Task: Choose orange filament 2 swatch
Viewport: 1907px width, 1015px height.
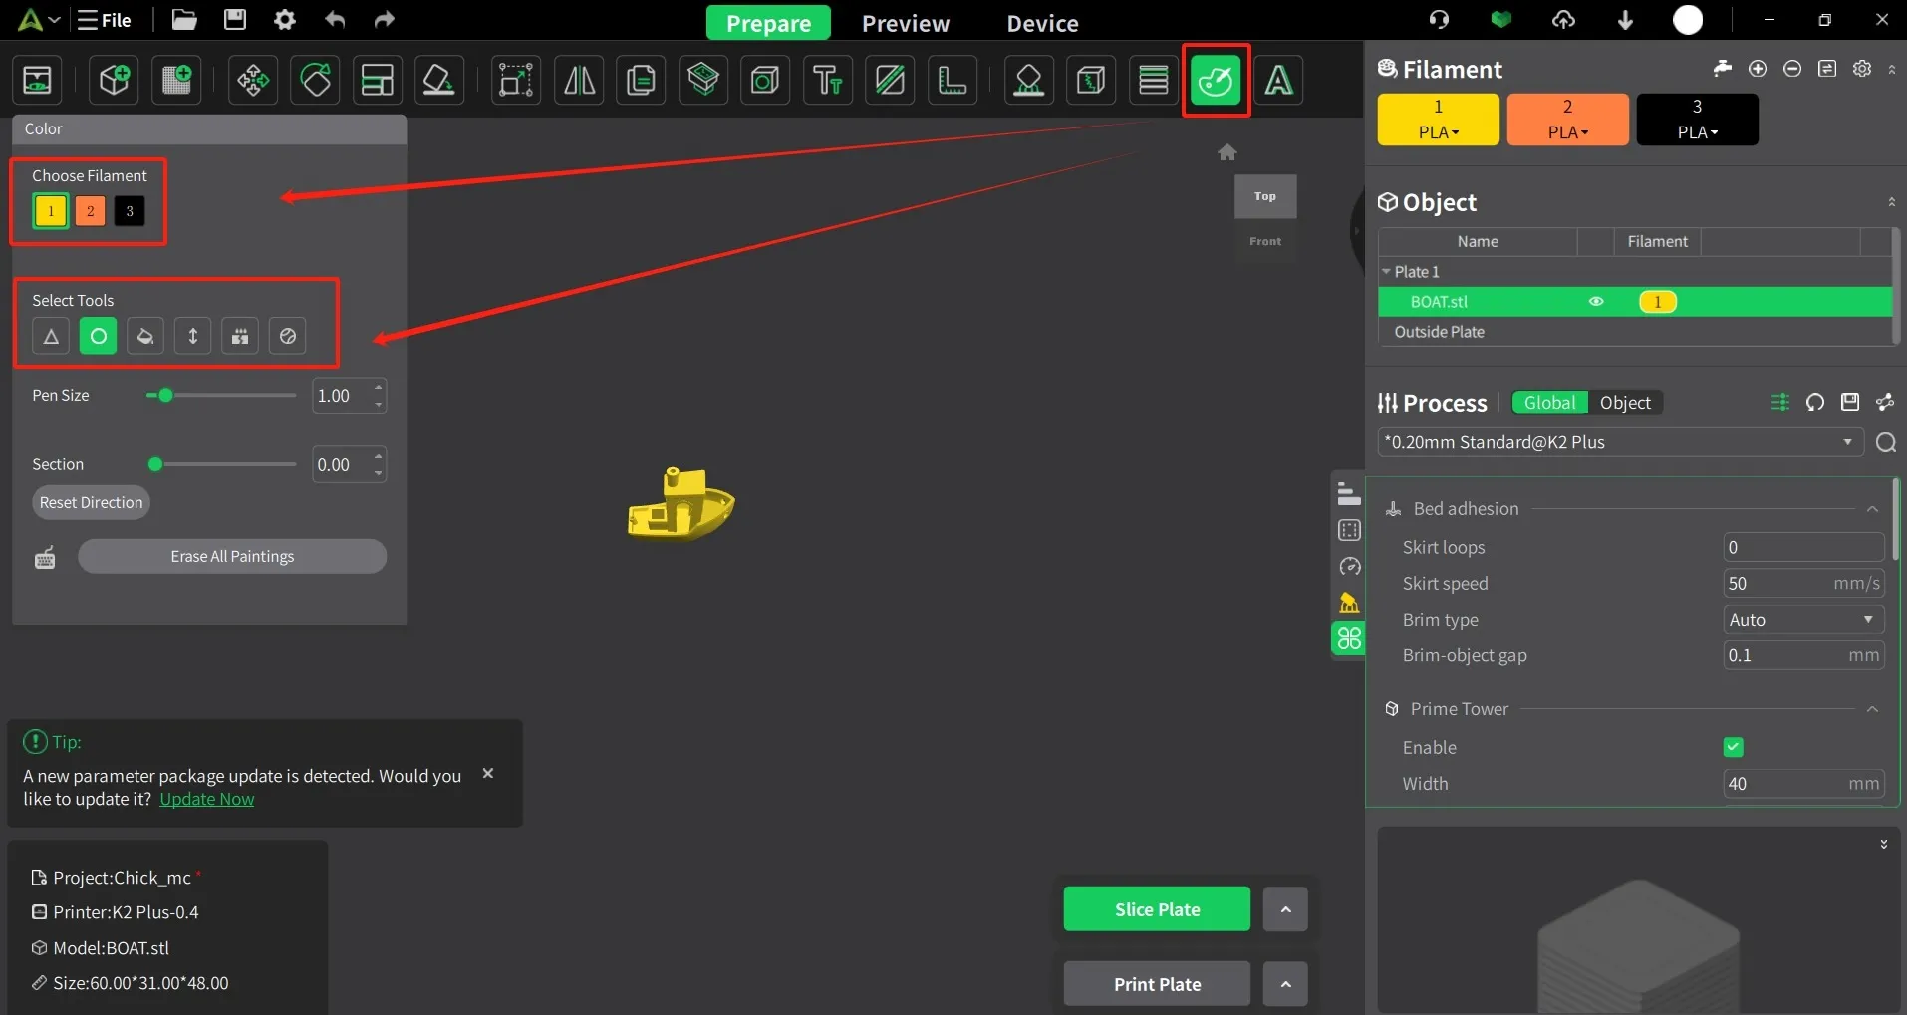Action: pos(90,211)
